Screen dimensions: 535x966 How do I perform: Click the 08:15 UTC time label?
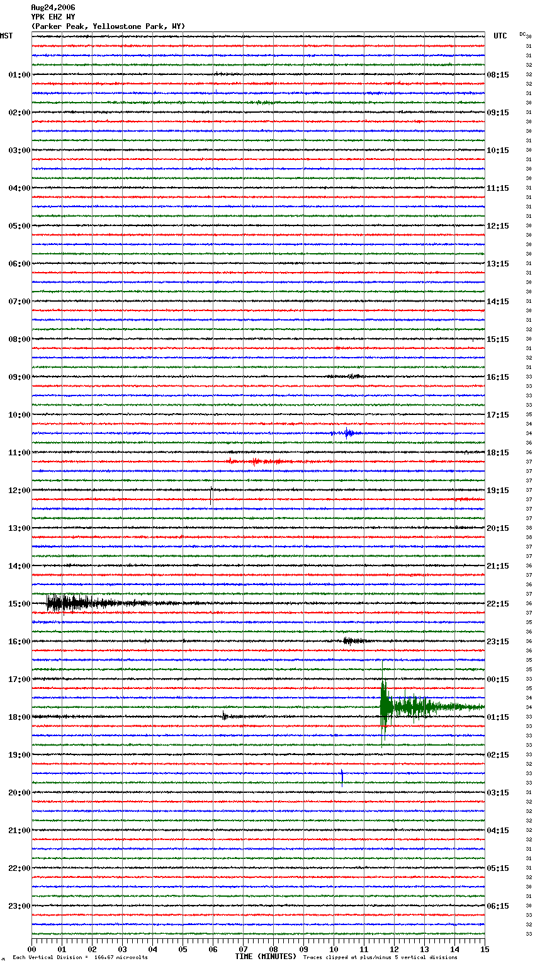pyautogui.click(x=498, y=75)
